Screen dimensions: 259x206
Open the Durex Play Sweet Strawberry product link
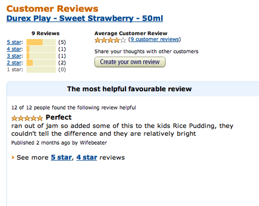(x=84, y=19)
